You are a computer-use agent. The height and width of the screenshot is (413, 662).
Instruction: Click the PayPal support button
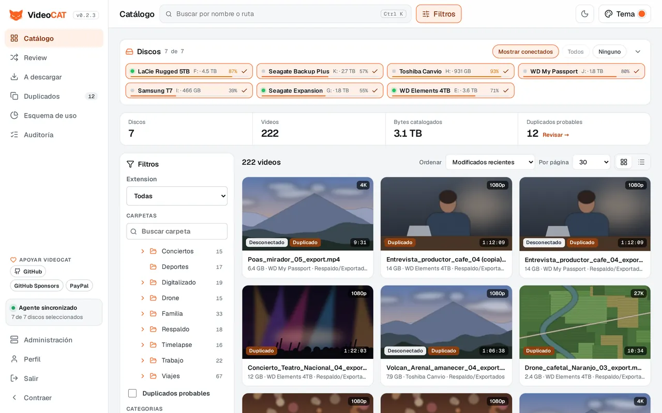[x=79, y=285]
